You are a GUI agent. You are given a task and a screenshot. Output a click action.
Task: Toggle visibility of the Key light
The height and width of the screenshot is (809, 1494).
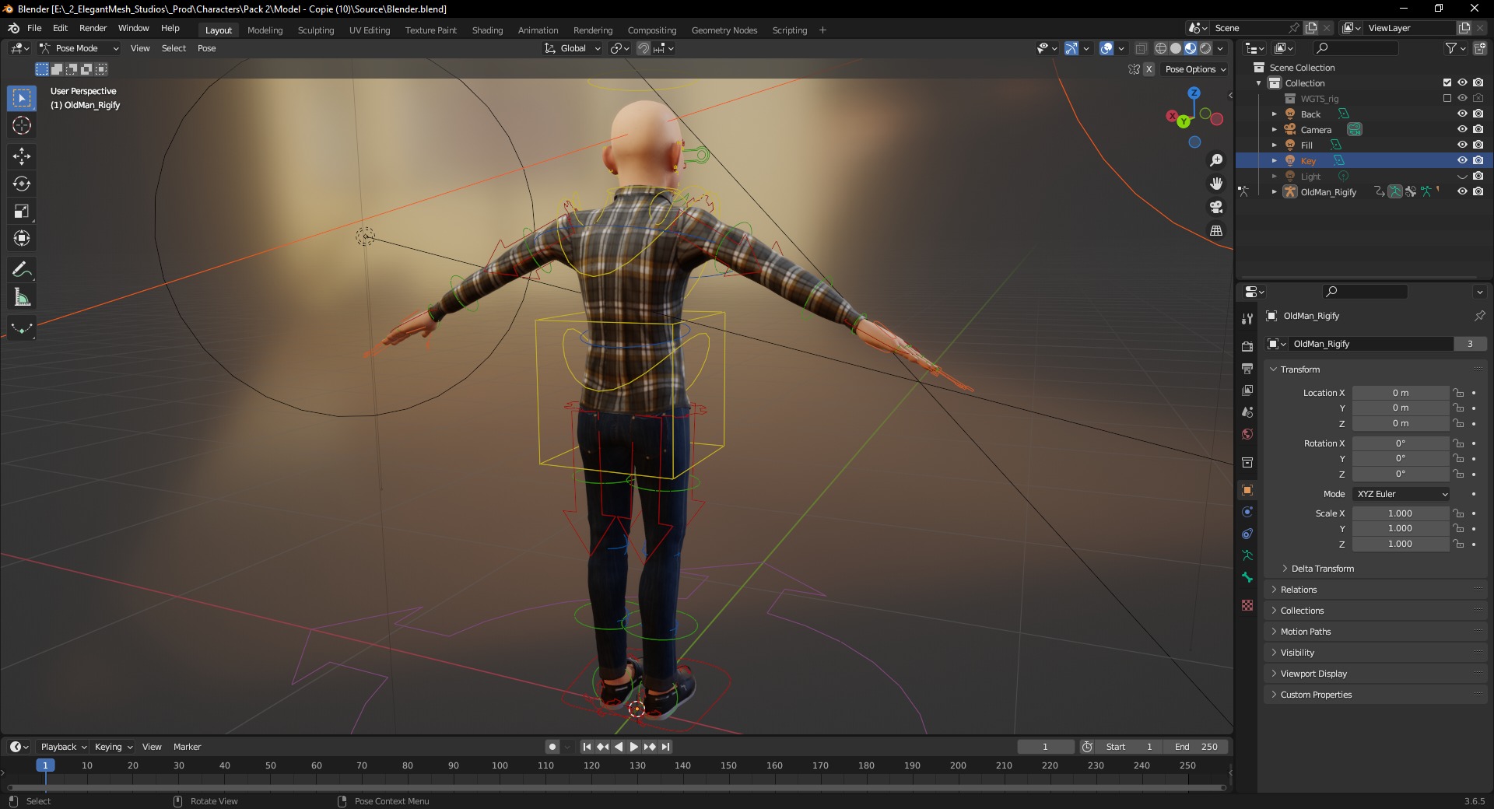pyautogui.click(x=1462, y=160)
